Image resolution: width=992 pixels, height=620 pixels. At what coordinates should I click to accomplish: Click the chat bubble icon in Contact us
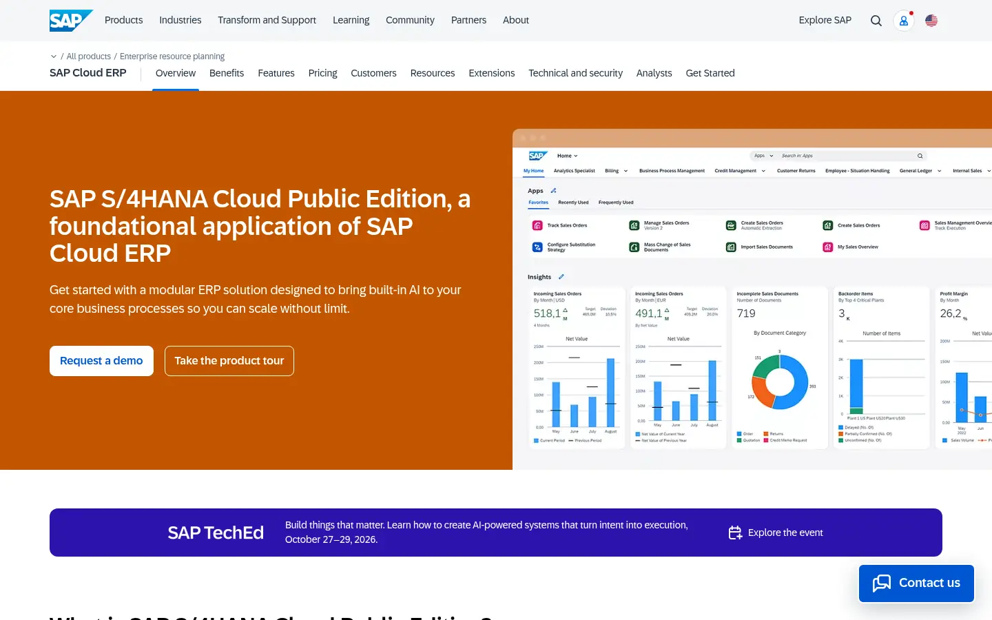882,583
